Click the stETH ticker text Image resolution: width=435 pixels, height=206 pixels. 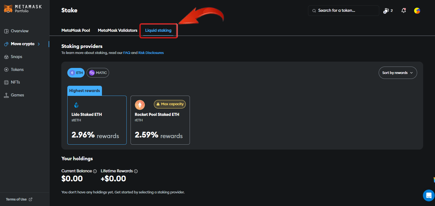(76, 120)
